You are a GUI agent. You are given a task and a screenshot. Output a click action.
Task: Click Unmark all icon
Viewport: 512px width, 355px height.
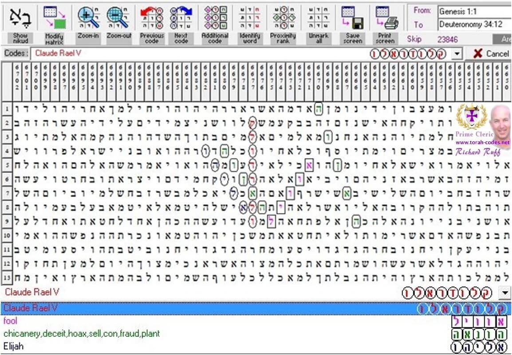[x=317, y=18]
